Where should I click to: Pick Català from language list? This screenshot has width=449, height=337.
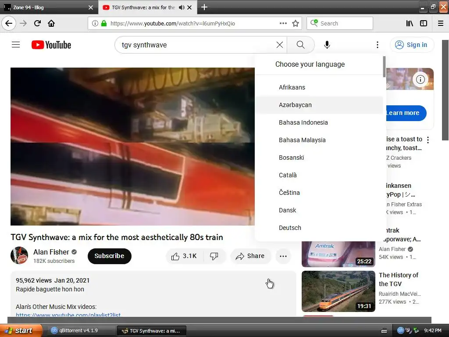pyautogui.click(x=319, y=175)
